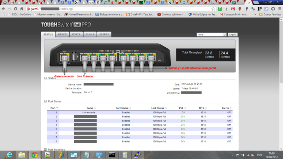Reload the current page
Image resolution: width=283 pixels, height=159 pixels.
[x=16, y=9]
